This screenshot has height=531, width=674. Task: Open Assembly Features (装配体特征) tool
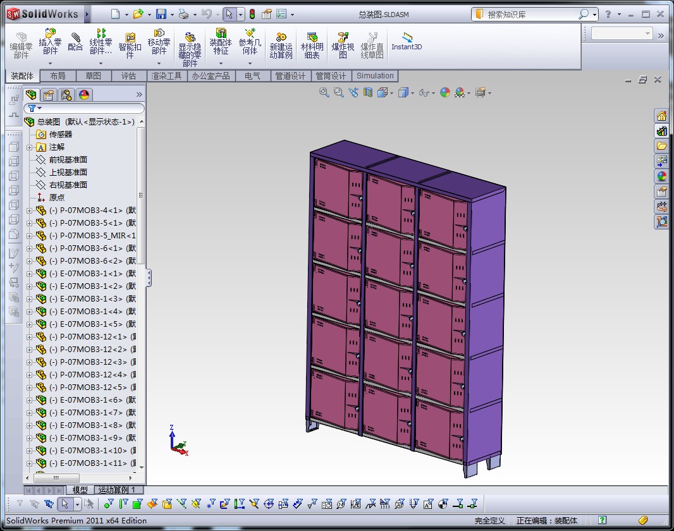[221, 41]
